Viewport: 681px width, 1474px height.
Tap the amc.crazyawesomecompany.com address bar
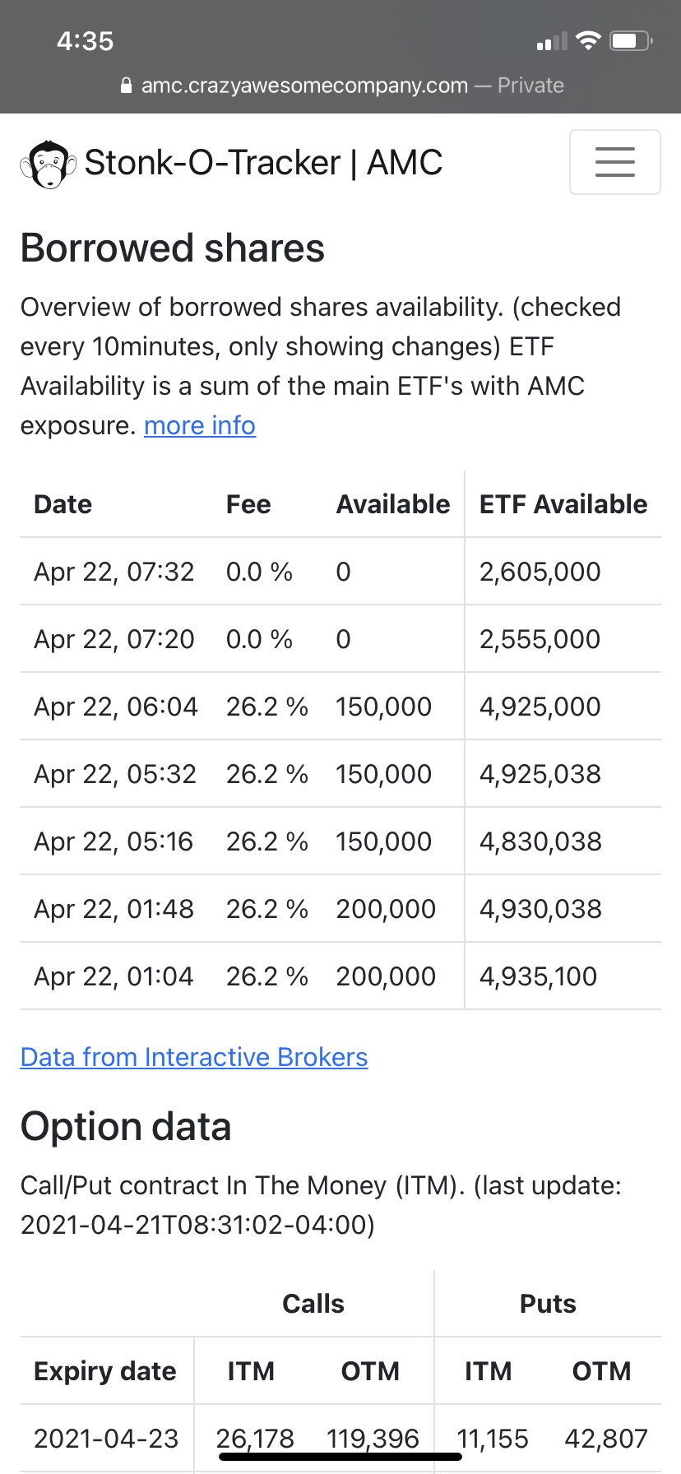coord(341,86)
